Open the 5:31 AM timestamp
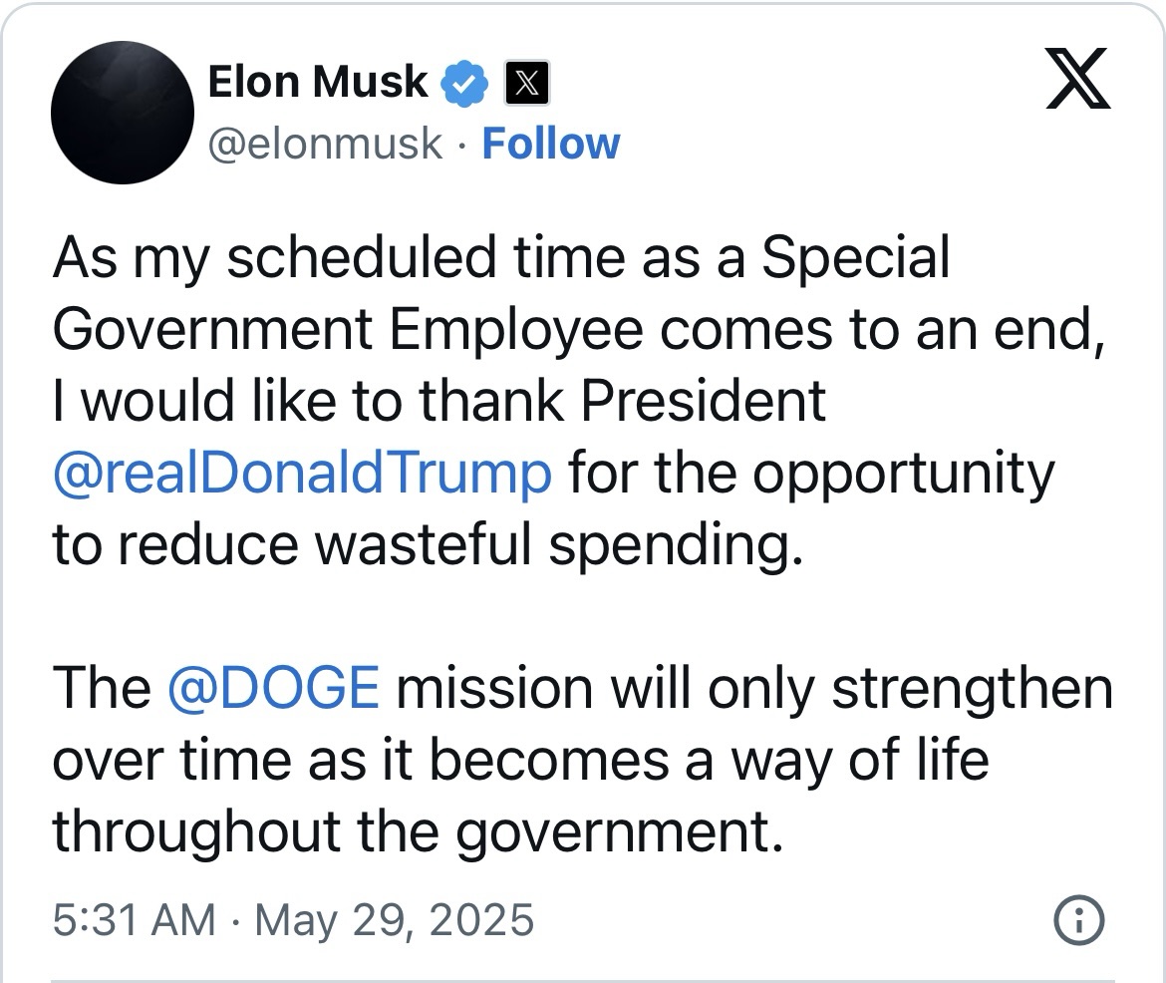 [x=134, y=920]
